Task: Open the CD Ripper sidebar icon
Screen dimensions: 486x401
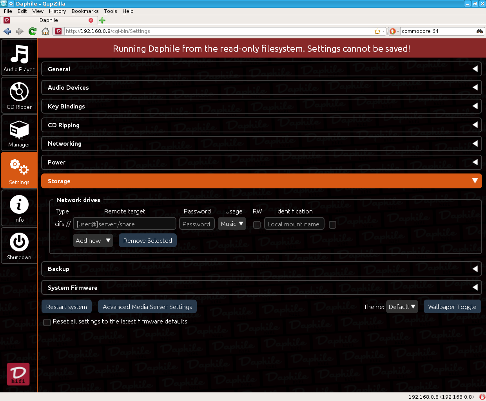Action: [19, 95]
